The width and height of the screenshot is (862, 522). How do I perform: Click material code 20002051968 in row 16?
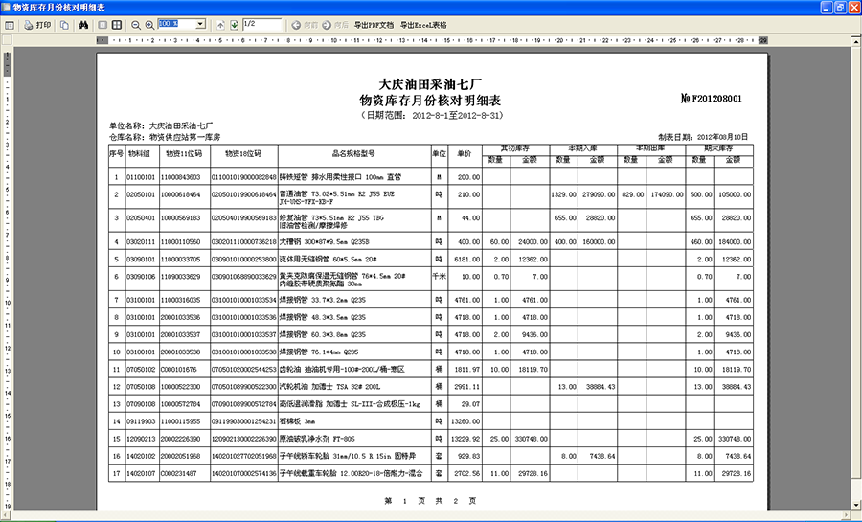(x=181, y=456)
